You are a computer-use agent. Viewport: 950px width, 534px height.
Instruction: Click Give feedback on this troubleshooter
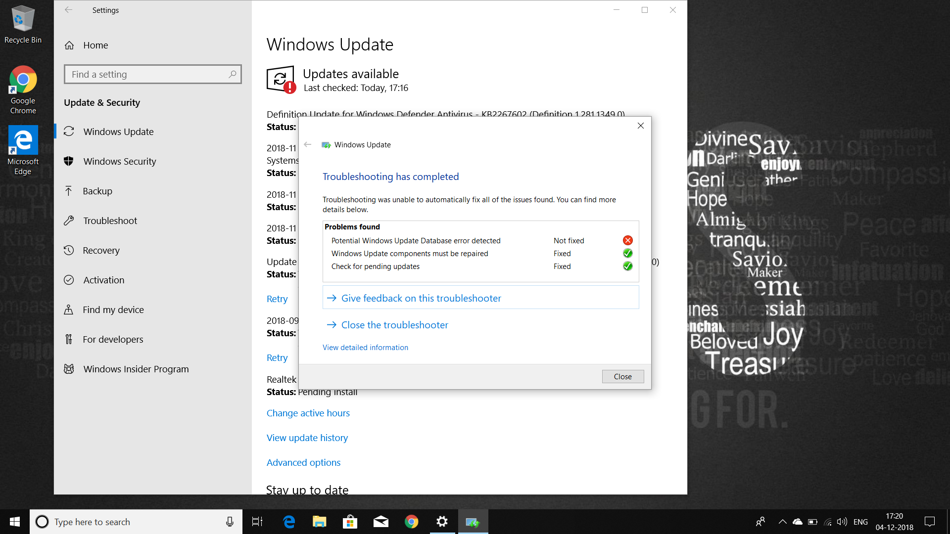[x=480, y=298]
